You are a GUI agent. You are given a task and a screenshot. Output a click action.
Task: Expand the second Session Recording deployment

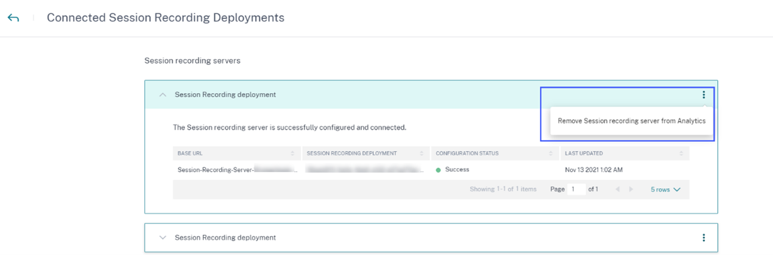pyautogui.click(x=162, y=237)
